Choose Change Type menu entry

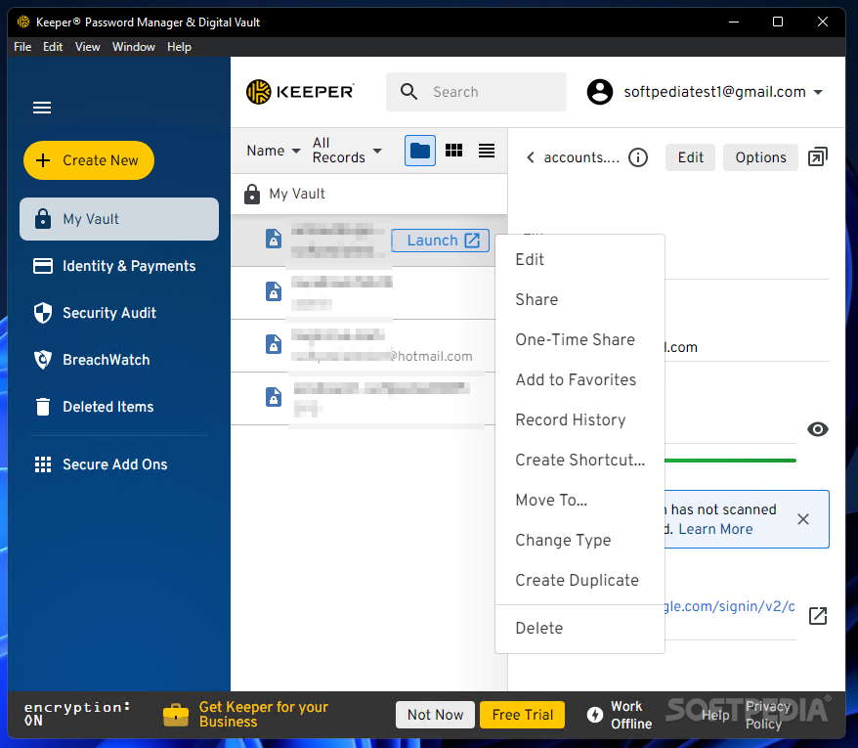click(580, 540)
